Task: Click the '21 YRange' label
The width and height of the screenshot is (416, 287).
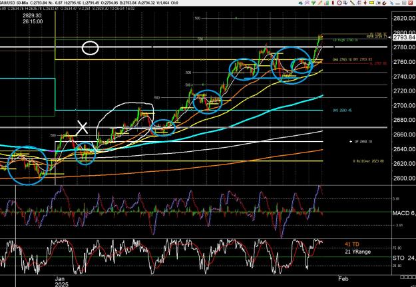Action: point(357,252)
